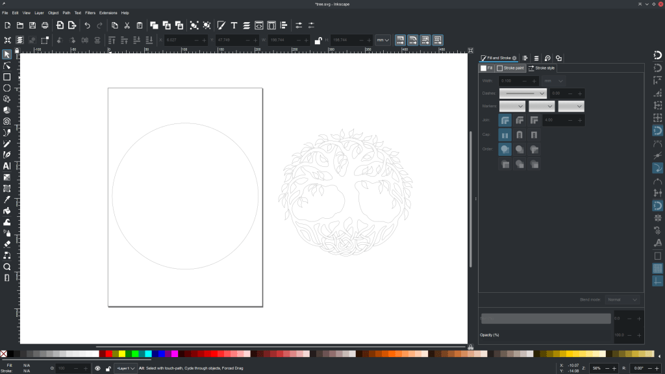
Task: Pick the yellow swatch in palette
Action: click(121, 354)
